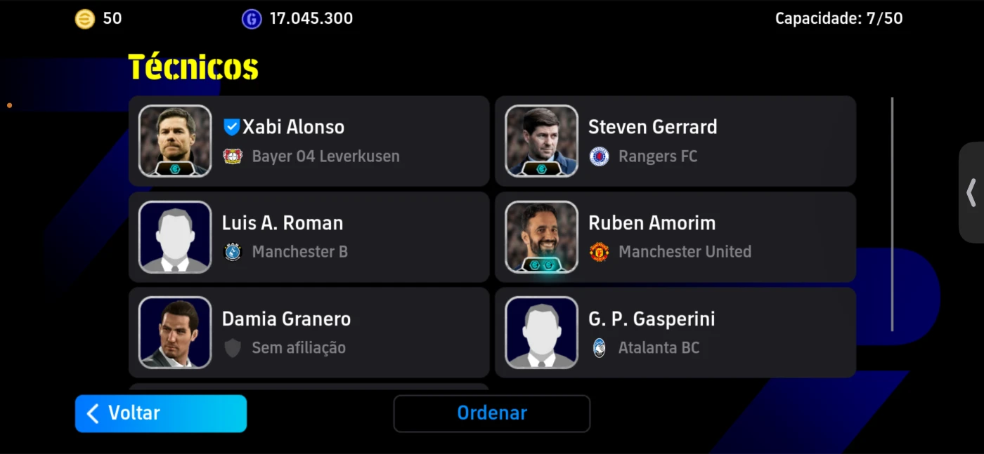Open the Xabi Alonso portrait thumbnail
984x454 pixels.
[x=175, y=141]
